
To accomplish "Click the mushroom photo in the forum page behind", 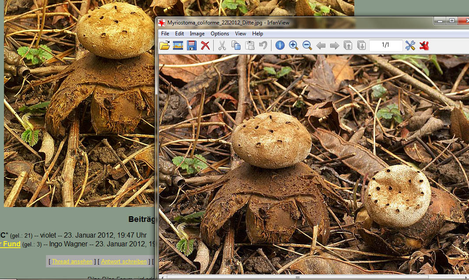I will pos(79,103).
